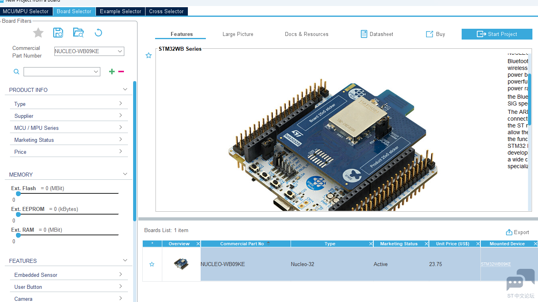Click the star column header in the boards list
This screenshot has height=302, width=538.
coord(152,244)
